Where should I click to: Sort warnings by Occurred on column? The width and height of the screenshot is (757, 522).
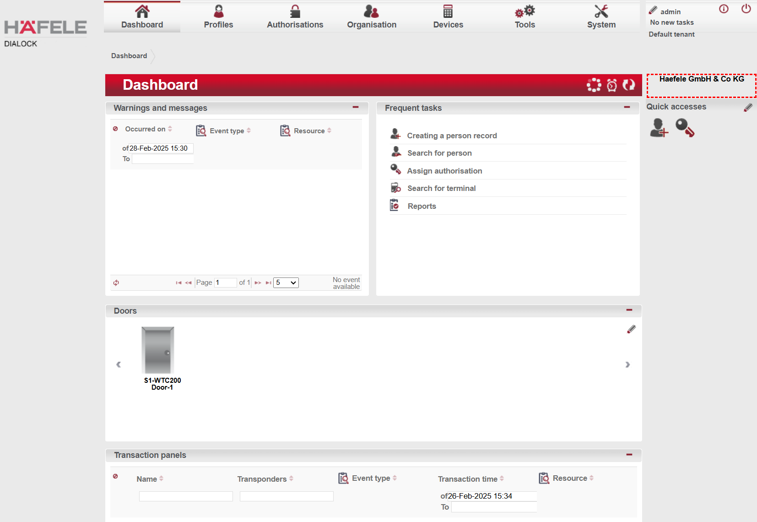click(146, 129)
